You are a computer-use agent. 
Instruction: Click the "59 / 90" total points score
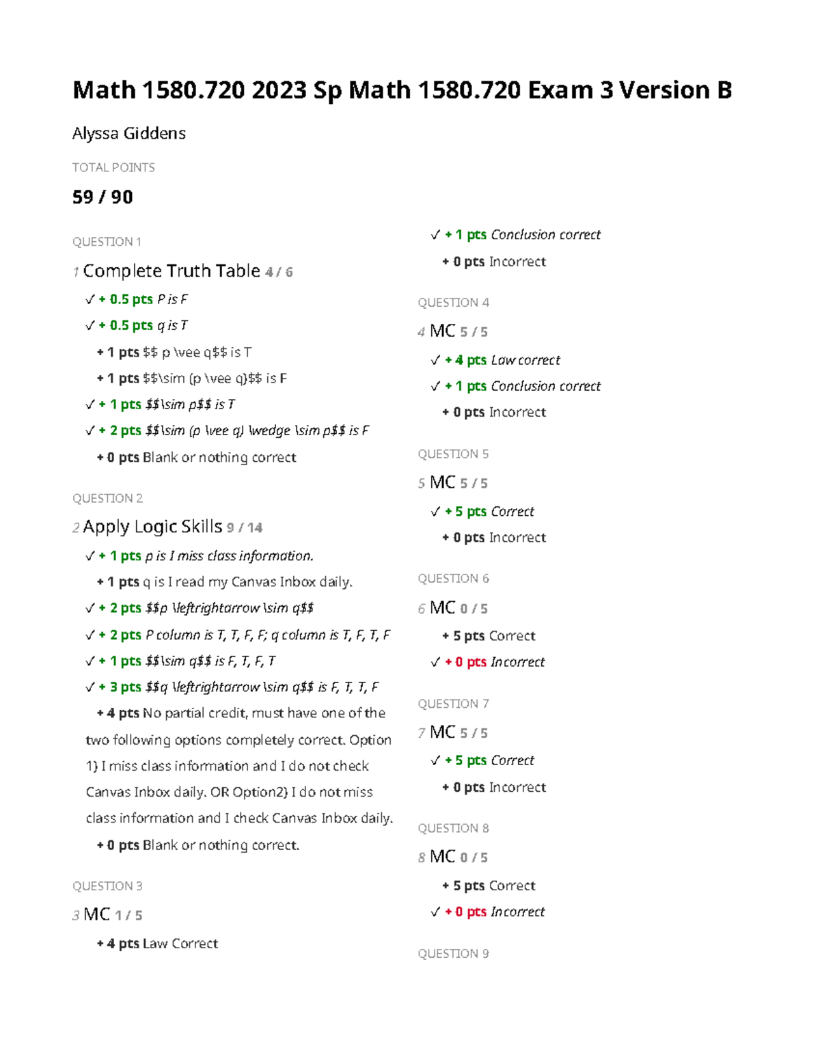(102, 197)
